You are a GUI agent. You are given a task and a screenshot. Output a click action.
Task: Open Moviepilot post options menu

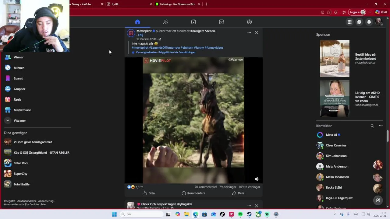(x=249, y=33)
